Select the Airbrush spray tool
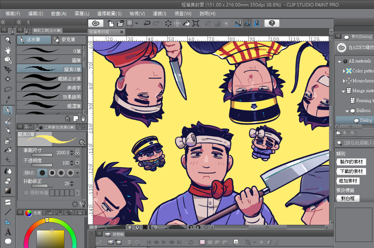 click(x=8, y=140)
